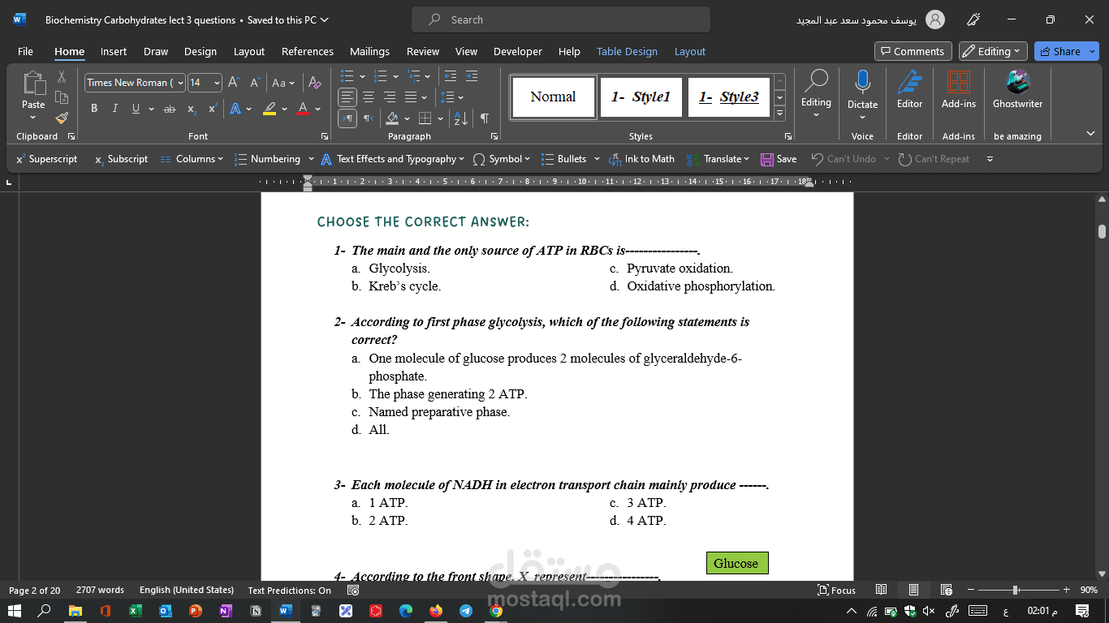Image resolution: width=1109 pixels, height=623 pixels.
Task: Go to the Mailings tab
Action: 369,51
